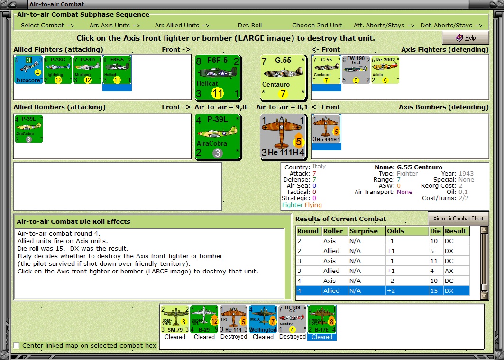Click the large He 111H front bomber

click(283, 137)
